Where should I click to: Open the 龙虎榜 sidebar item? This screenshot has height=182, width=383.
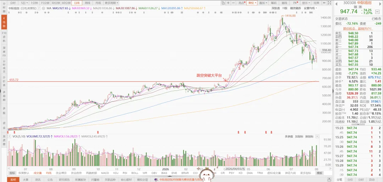click(x=4, y=140)
